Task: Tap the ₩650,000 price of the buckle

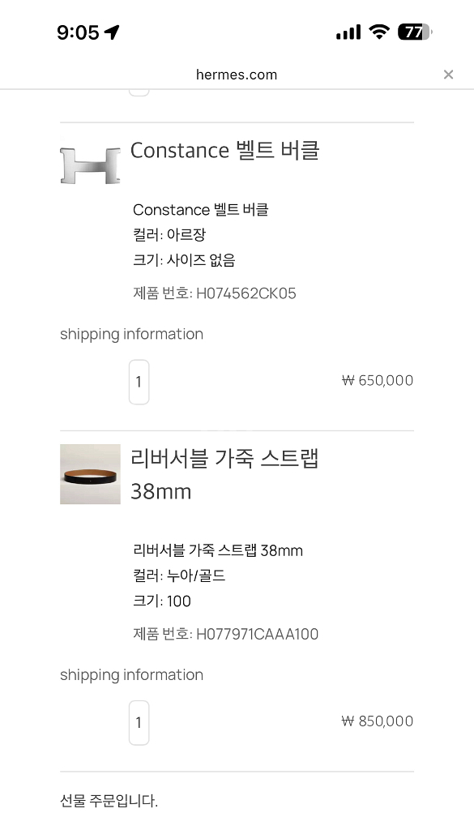Action: (376, 380)
